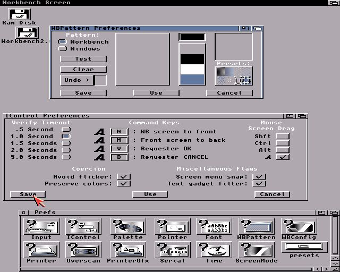Click Use in WBPattern Preferences
This screenshot has width=340, height=272.
156,93
